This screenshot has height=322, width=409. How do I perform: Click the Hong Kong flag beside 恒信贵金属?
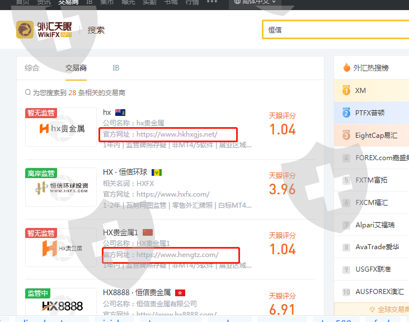pos(180,293)
